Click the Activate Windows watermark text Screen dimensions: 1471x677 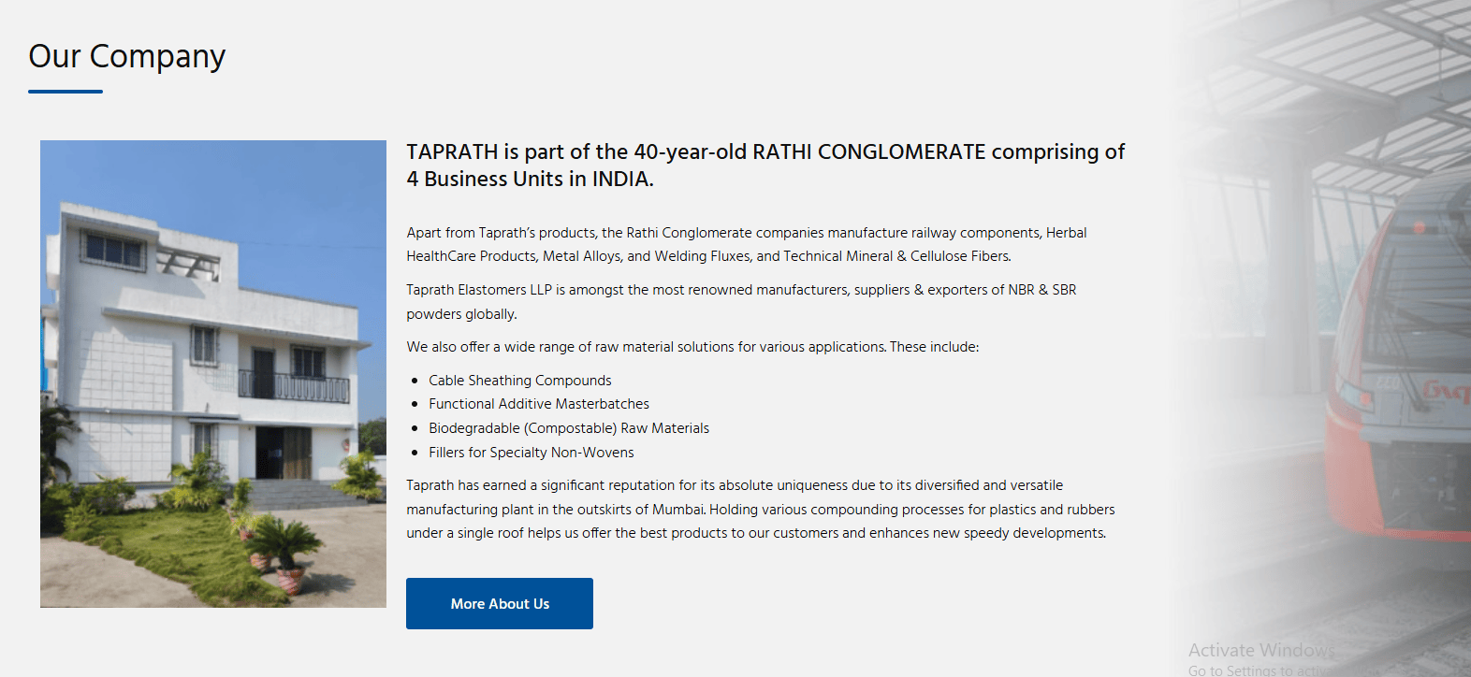(x=1261, y=650)
